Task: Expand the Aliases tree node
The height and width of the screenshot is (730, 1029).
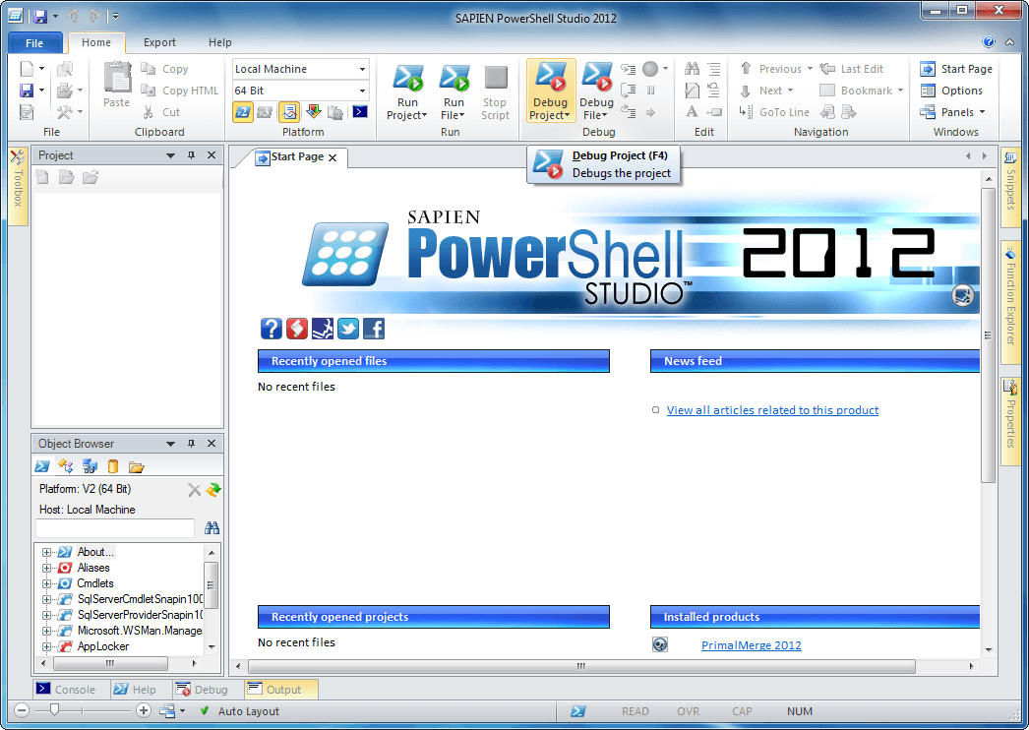Action: [x=46, y=568]
